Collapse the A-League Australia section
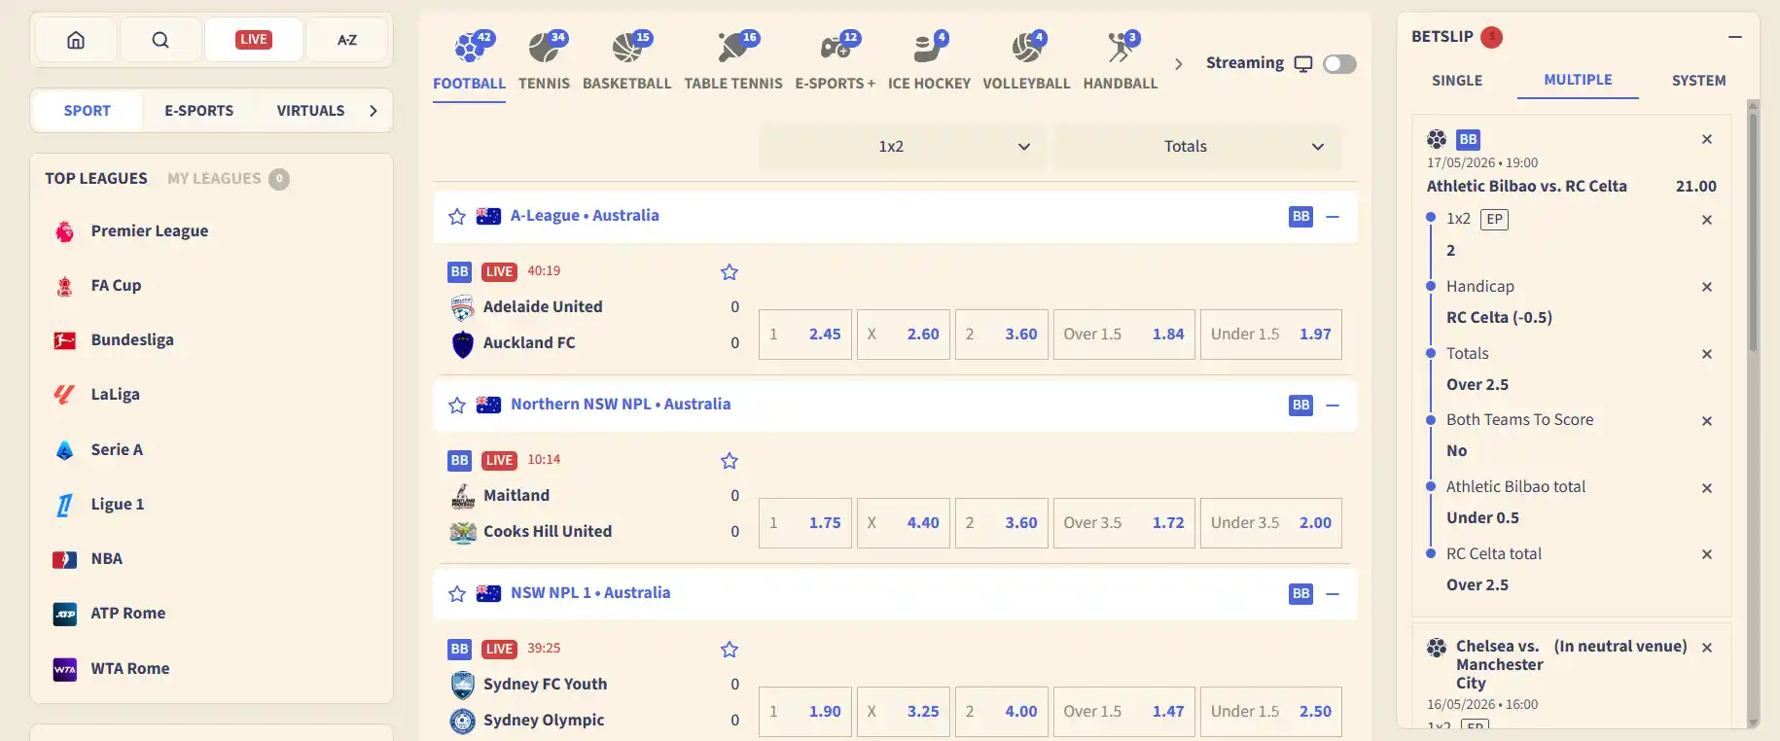This screenshot has height=741, width=1780. tap(1333, 216)
